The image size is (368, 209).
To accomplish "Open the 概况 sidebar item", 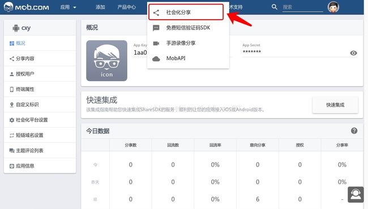I will (x=40, y=43).
